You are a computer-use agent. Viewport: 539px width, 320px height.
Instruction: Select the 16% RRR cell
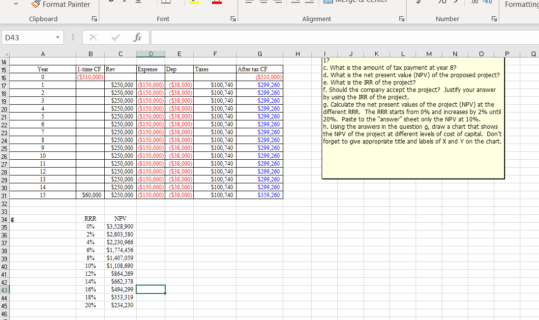pos(90,290)
